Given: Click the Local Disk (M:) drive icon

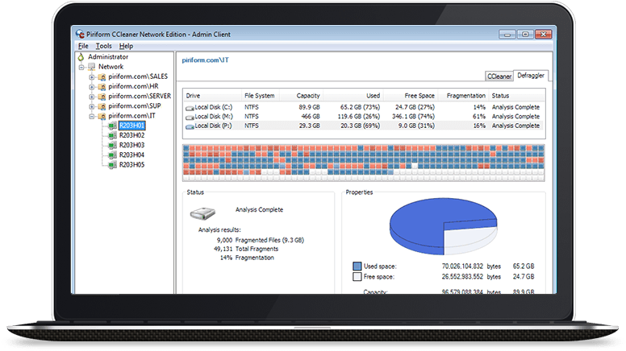Looking at the screenshot, I should click(x=190, y=117).
